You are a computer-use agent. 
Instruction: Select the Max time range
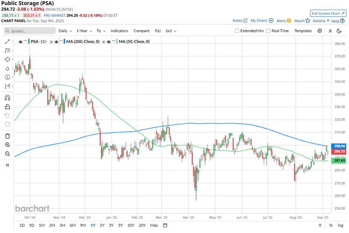154,225
